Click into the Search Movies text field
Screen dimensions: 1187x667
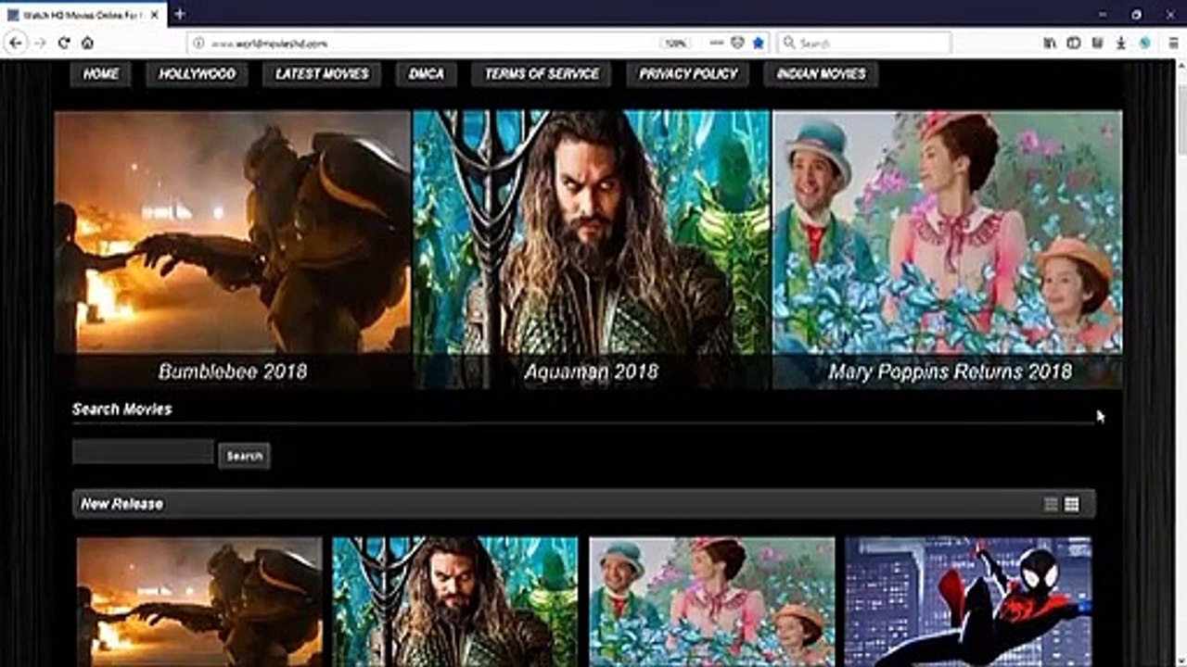point(143,452)
